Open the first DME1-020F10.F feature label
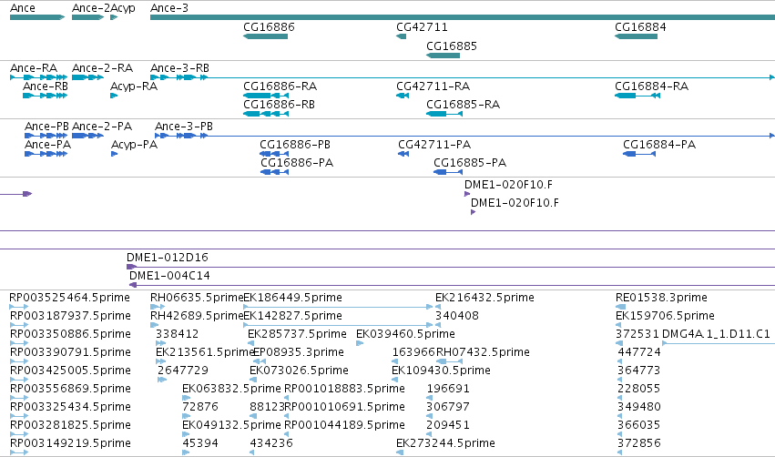Image resolution: width=775 pixels, height=457 pixels. coord(508,185)
